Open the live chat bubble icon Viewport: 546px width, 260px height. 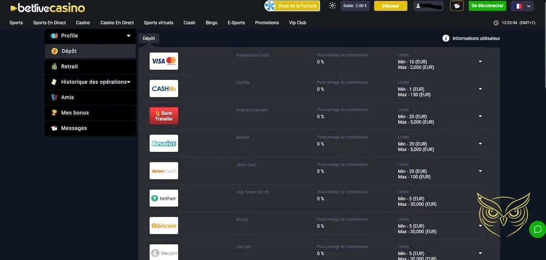(537, 229)
